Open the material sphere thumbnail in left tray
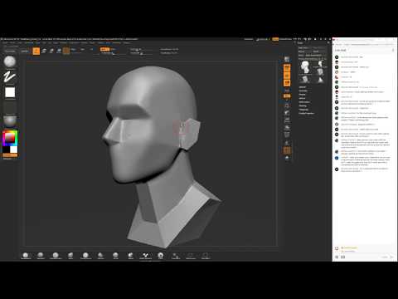This screenshot has height=299, width=398. click(x=10, y=121)
